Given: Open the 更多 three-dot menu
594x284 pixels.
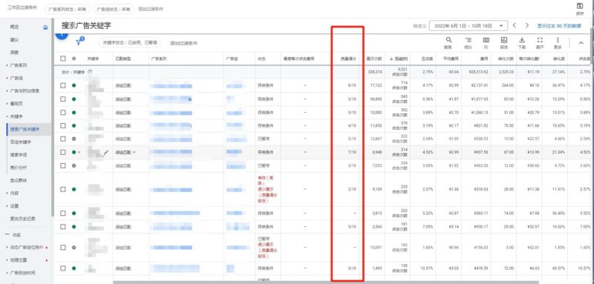Looking at the screenshot, I should [558, 40].
